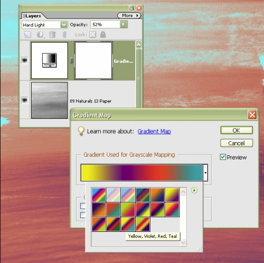
Task: Open the Gradient Map help link
Action: [154, 131]
